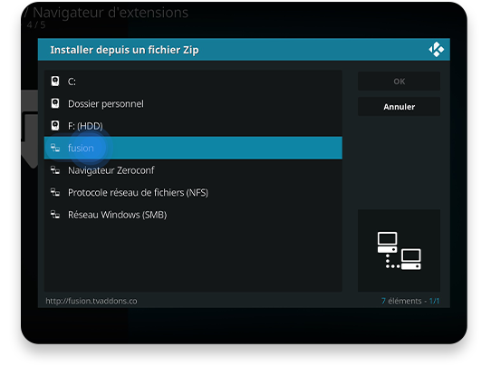This screenshot has height=366, width=491.
Task: Select the fusion source
Action: coord(193,148)
